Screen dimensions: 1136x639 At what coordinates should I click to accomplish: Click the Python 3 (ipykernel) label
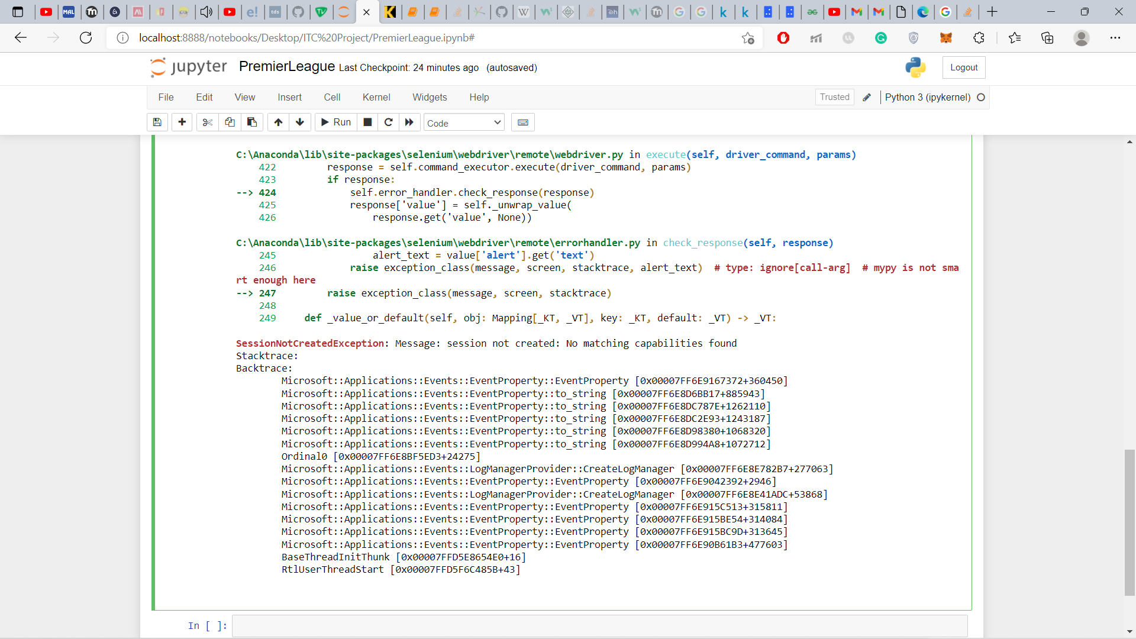coord(928,97)
